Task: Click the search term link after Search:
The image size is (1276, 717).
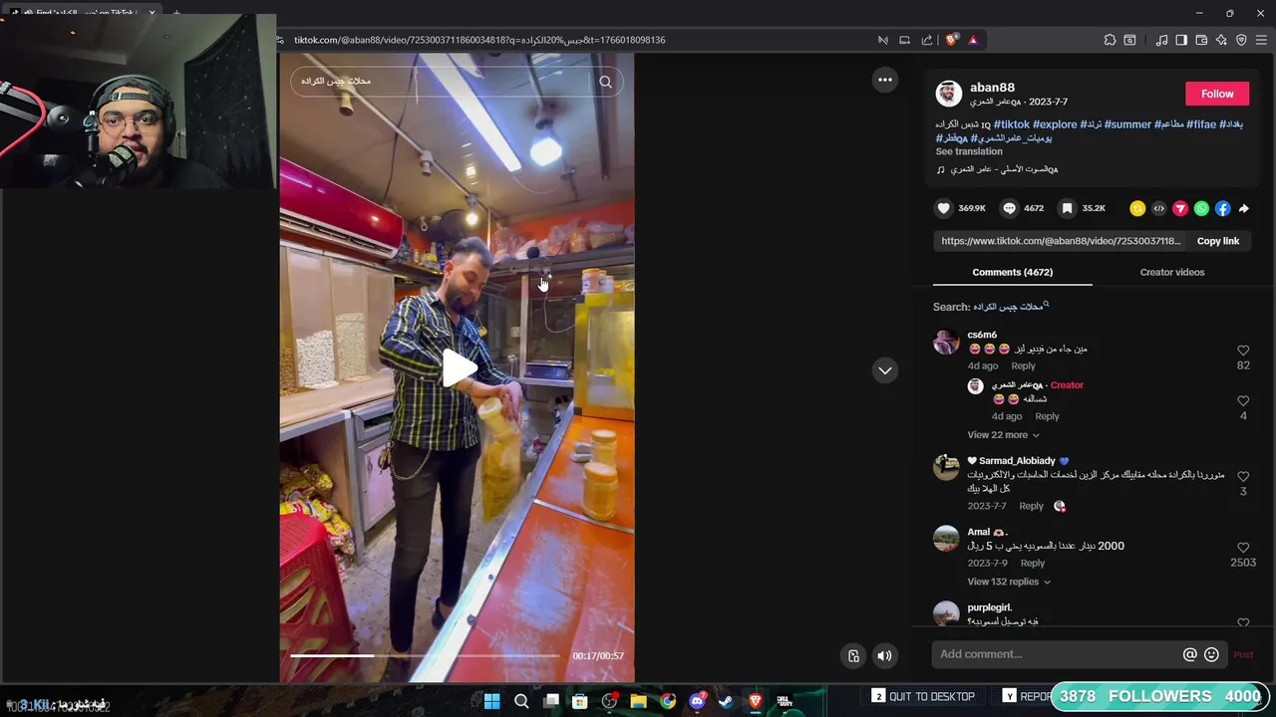Action: (1011, 307)
